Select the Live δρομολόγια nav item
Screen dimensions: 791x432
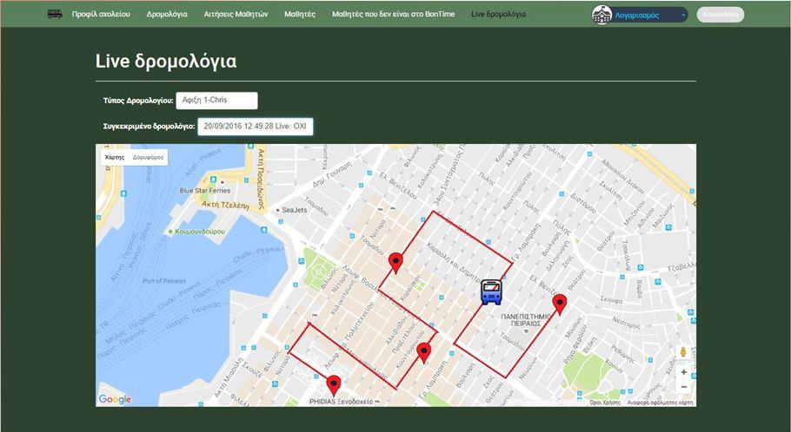click(498, 14)
